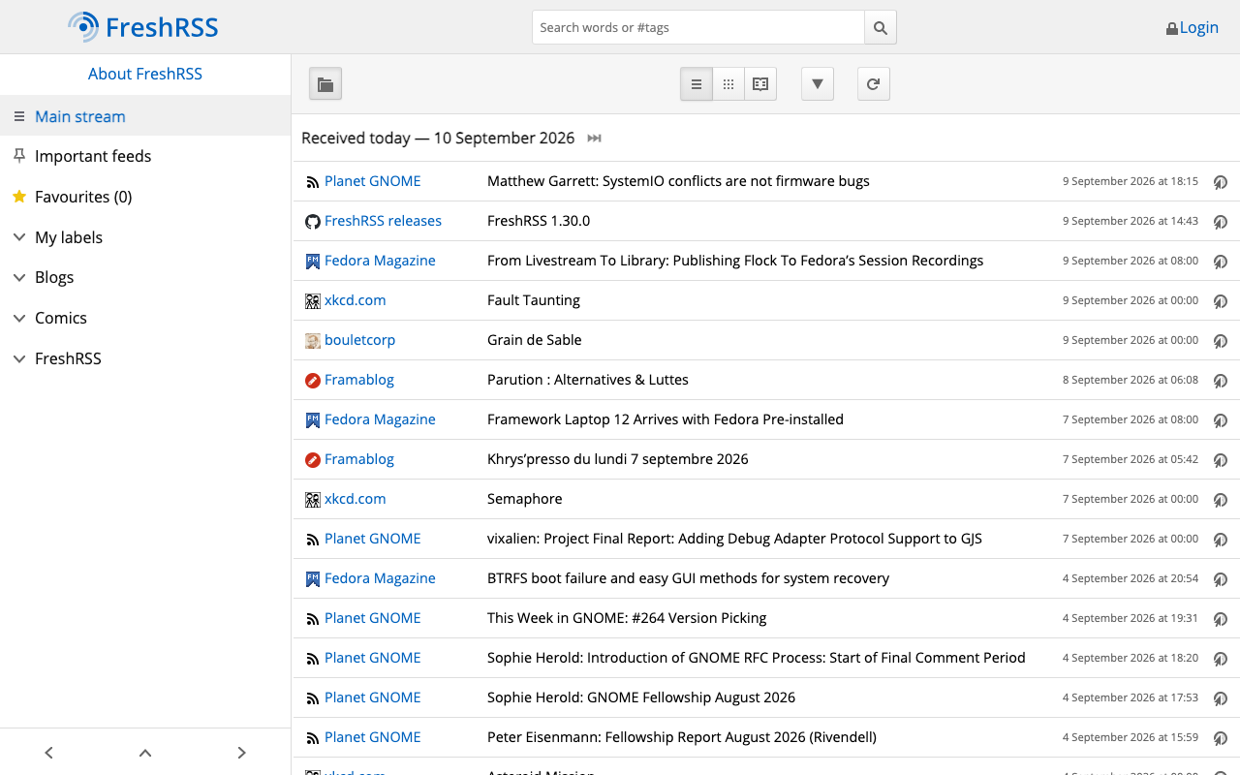Screen dimensions: 1240x775
Task: Click the Framablog favicon on the Khrys'presso row
Action: pyautogui.click(x=313, y=460)
